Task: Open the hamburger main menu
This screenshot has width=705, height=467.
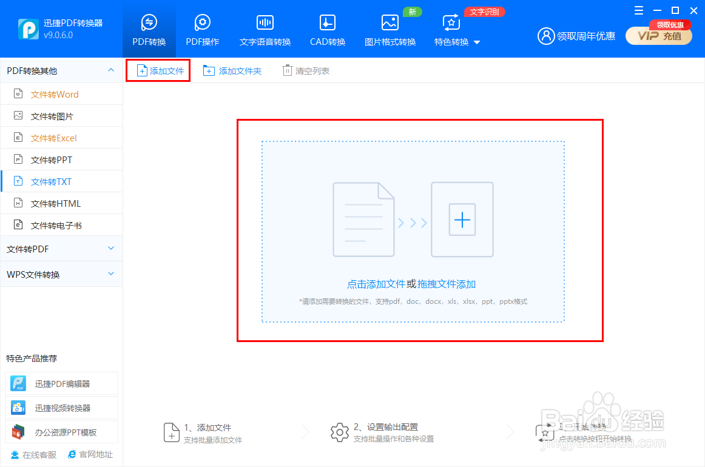Action: click(x=638, y=10)
